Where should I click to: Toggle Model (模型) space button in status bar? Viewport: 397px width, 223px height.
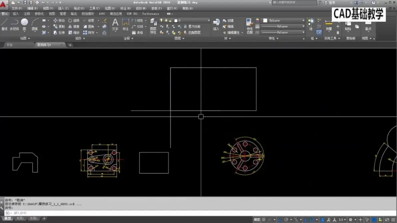click(257, 220)
